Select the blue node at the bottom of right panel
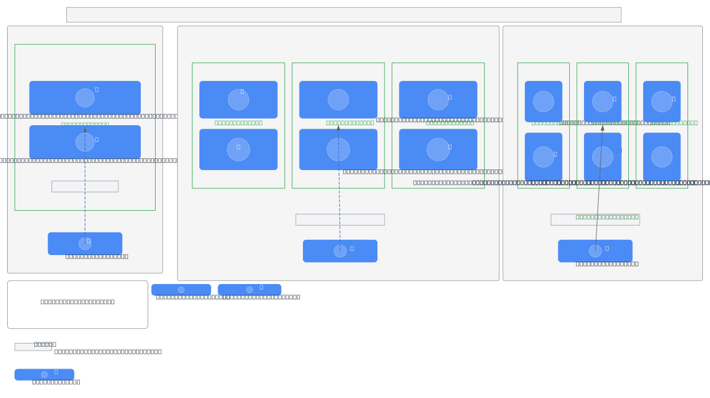The width and height of the screenshot is (710, 398). [595, 251]
